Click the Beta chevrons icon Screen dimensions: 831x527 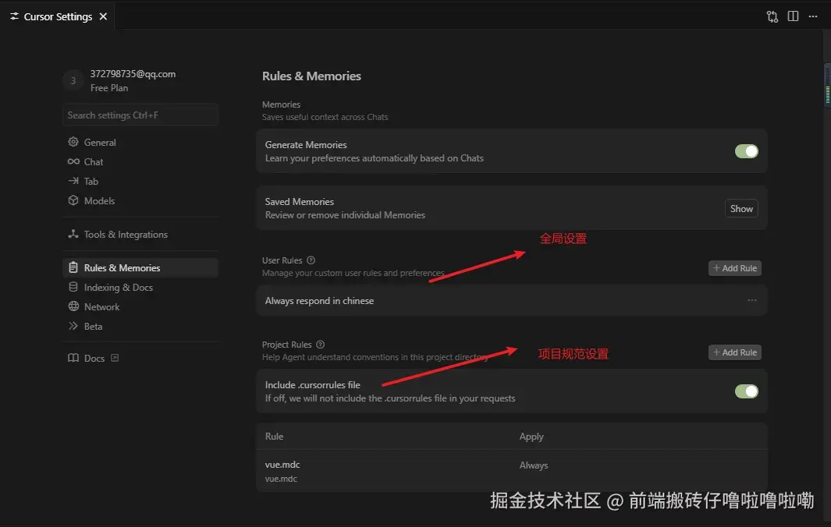(73, 327)
